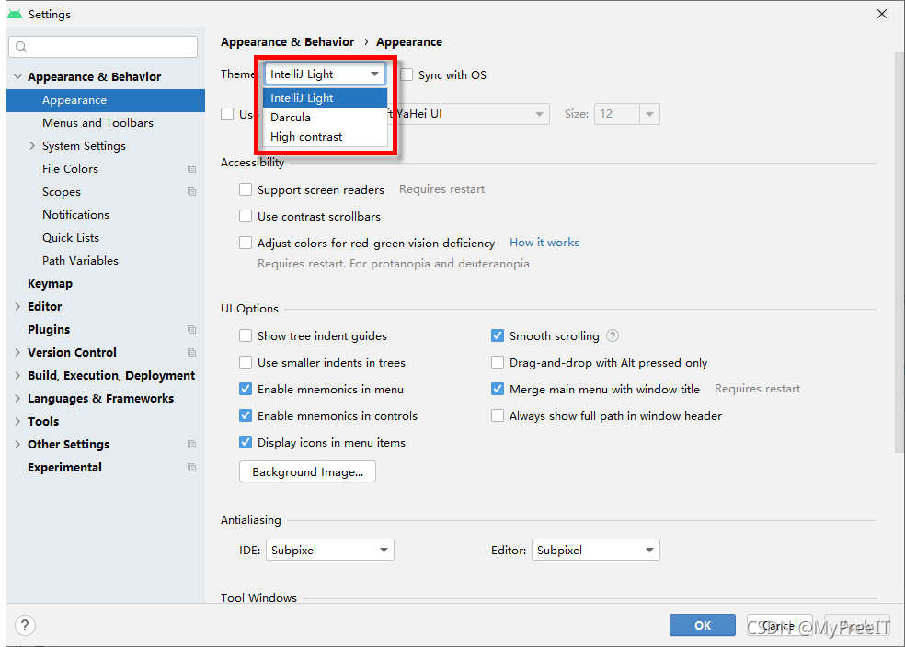The height and width of the screenshot is (647, 905).
Task: Open the font name dropdown
Action: (x=539, y=114)
